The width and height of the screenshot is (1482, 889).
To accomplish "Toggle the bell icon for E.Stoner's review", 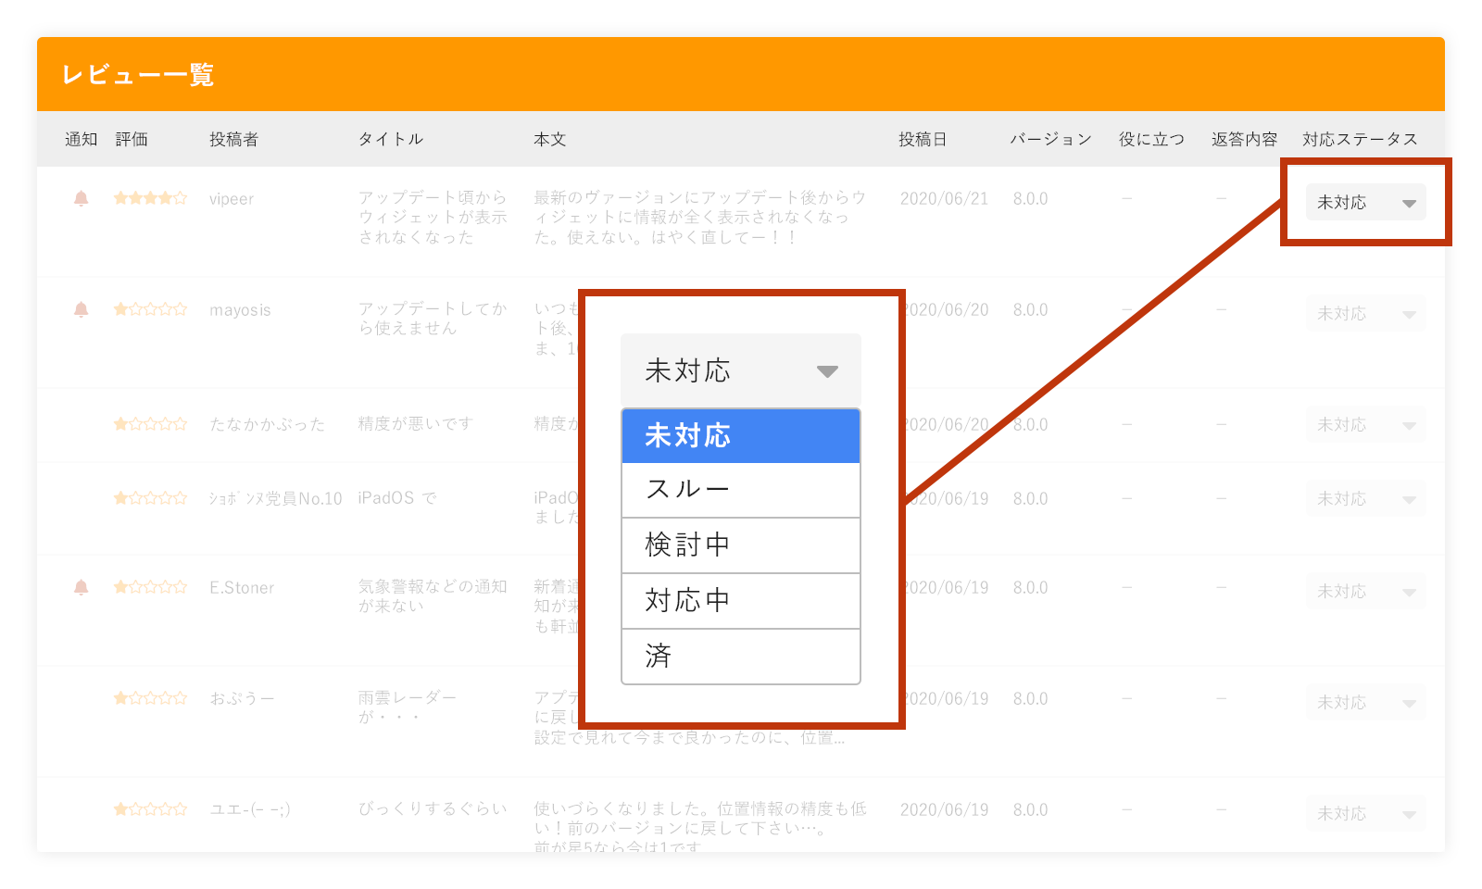I will pyautogui.click(x=82, y=587).
